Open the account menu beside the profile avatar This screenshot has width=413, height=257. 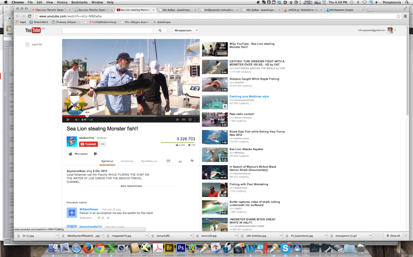coord(395,30)
